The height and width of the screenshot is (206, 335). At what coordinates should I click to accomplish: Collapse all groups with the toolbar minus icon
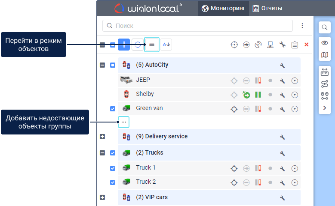[102, 45]
